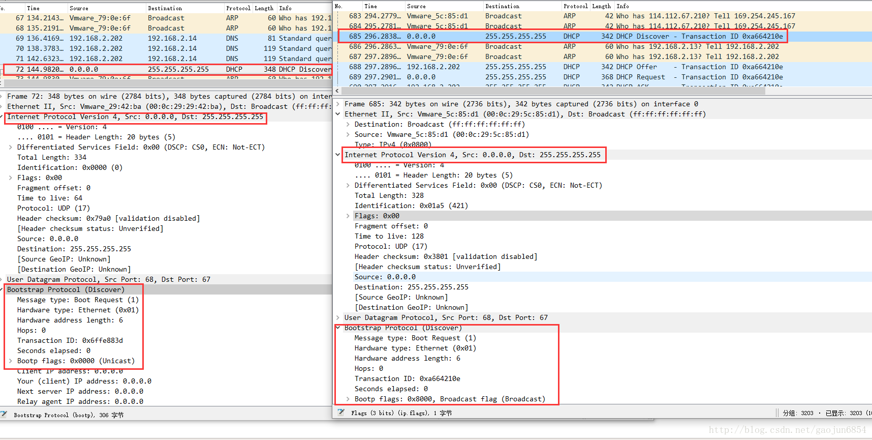Image resolution: width=872 pixels, height=440 pixels.
Task: Select Transaction ID: 0x6ffe883d field
Action: coord(70,340)
